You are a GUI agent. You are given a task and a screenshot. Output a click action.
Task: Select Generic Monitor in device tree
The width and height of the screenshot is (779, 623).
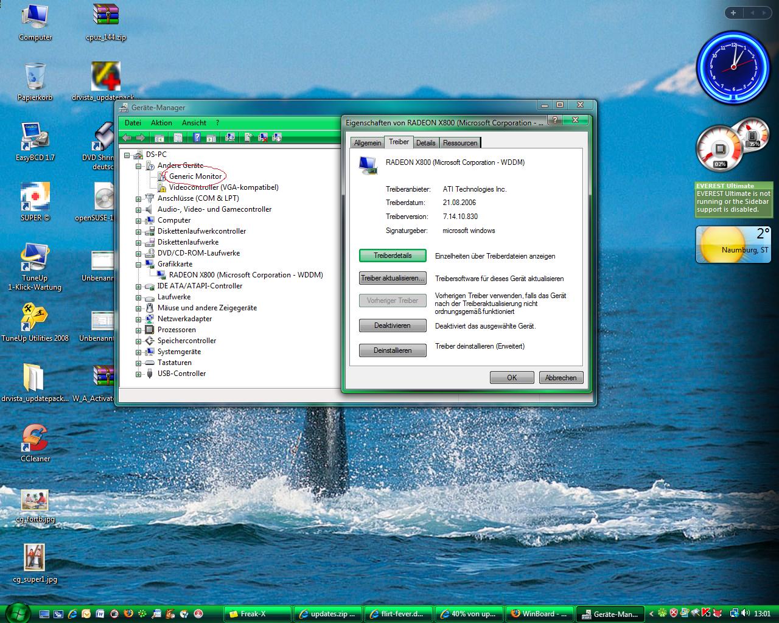(x=195, y=176)
